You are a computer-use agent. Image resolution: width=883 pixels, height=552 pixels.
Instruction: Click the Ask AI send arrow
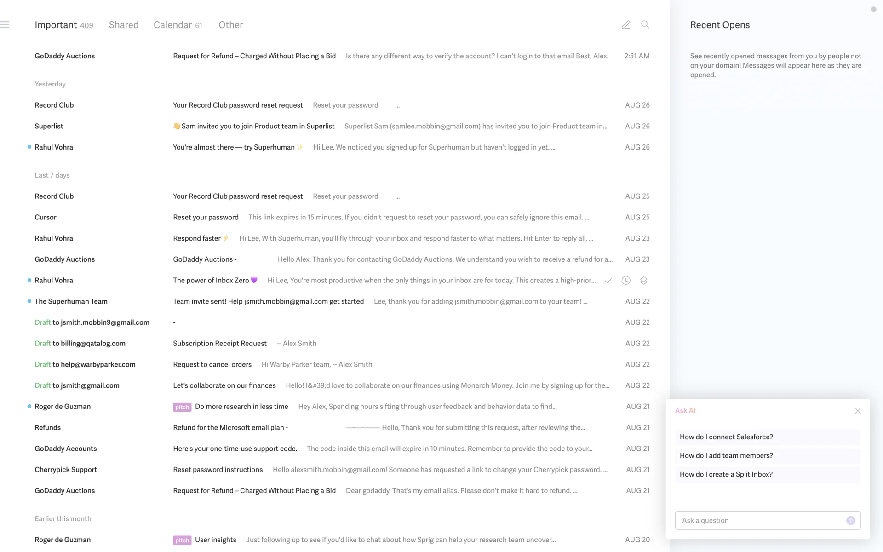(x=850, y=520)
